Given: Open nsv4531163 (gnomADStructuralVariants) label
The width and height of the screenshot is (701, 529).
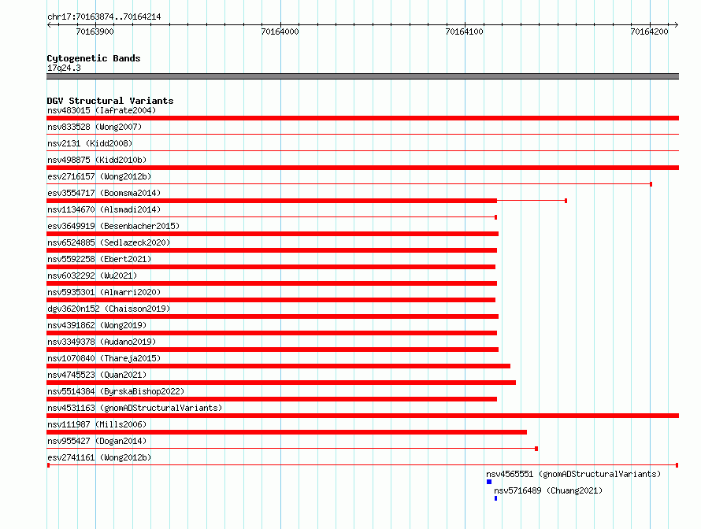Looking at the screenshot, I should coord(135,408).
